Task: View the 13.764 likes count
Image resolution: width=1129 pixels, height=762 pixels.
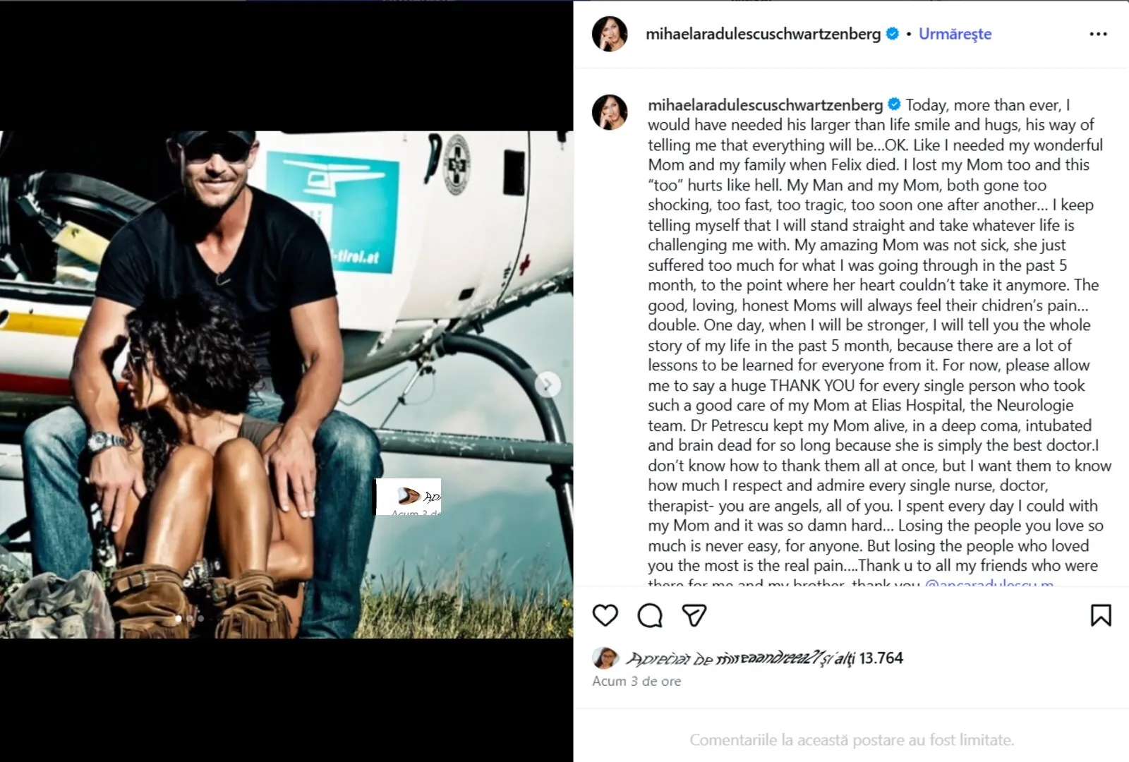Action: [881, 658]
